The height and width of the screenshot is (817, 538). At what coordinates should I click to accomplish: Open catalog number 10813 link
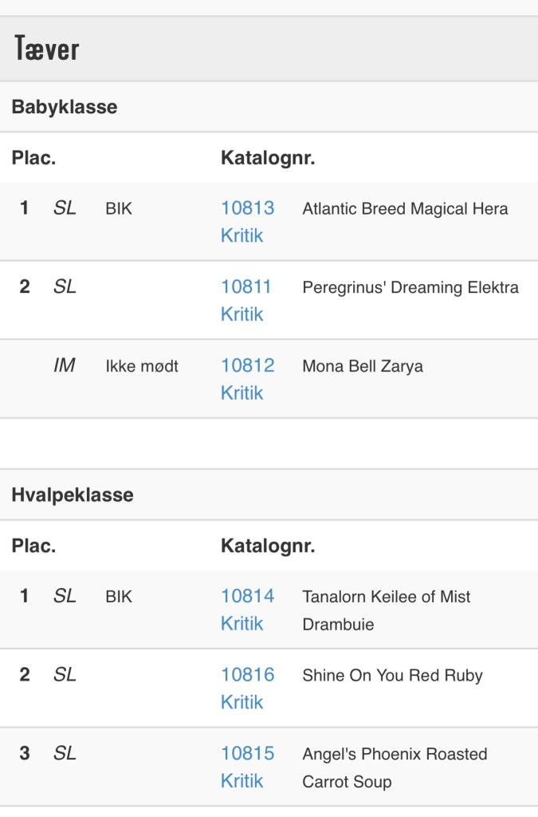coord(247,208)
